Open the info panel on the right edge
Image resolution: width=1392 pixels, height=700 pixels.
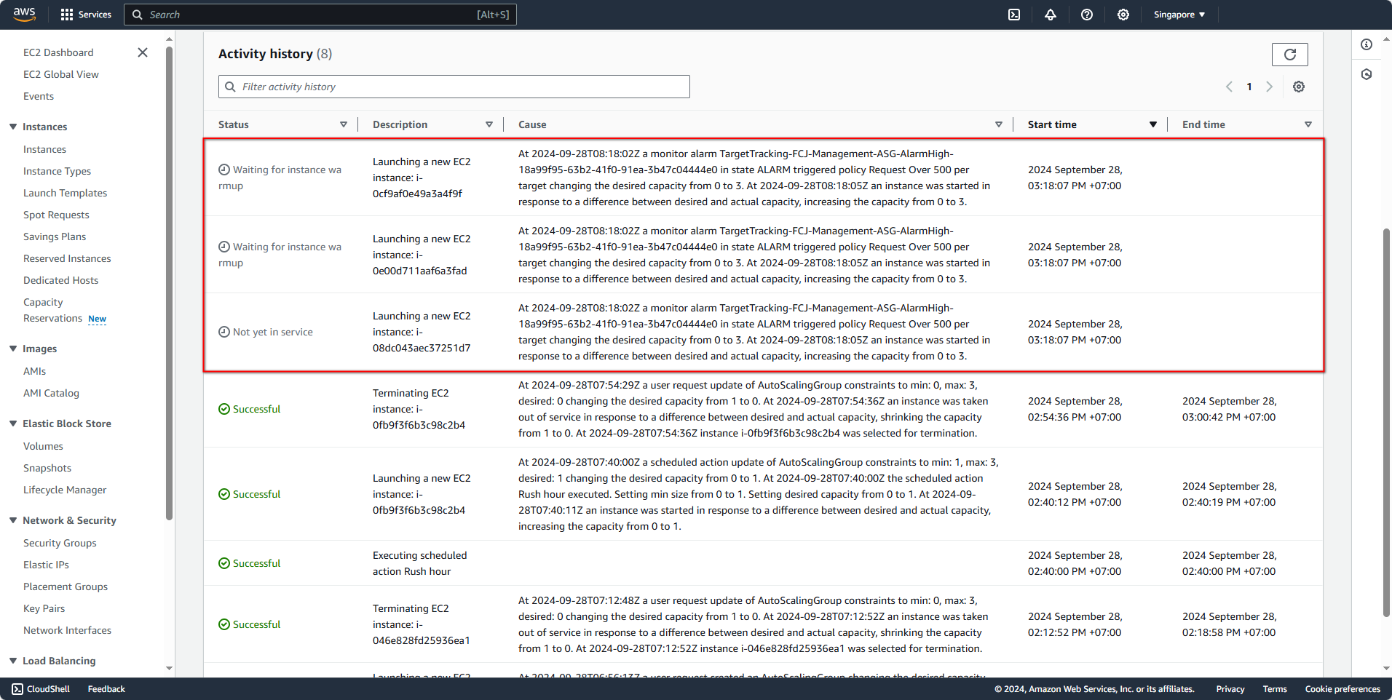point(1367,44)
